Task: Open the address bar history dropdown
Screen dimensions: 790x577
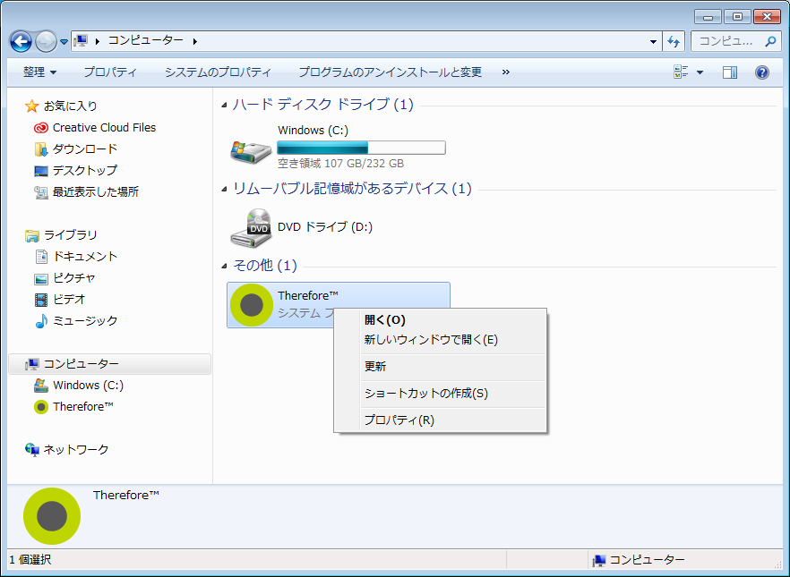Action: pos(653,42)
